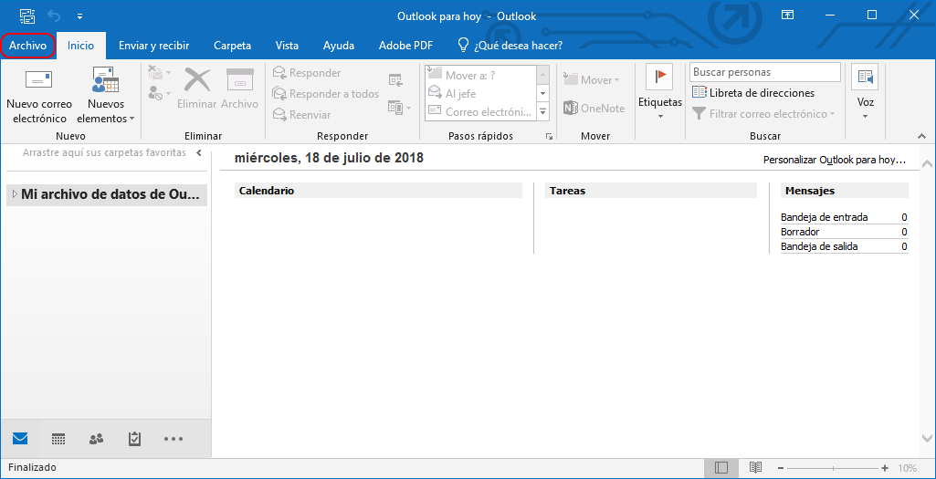Expand the Mi archivo de datos triangle

click(15, 193)
